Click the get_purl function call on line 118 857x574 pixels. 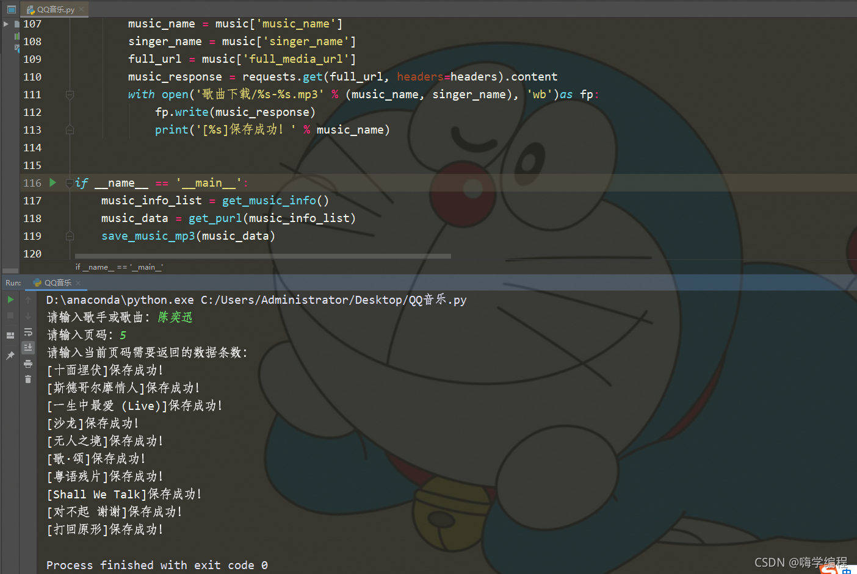215,218
